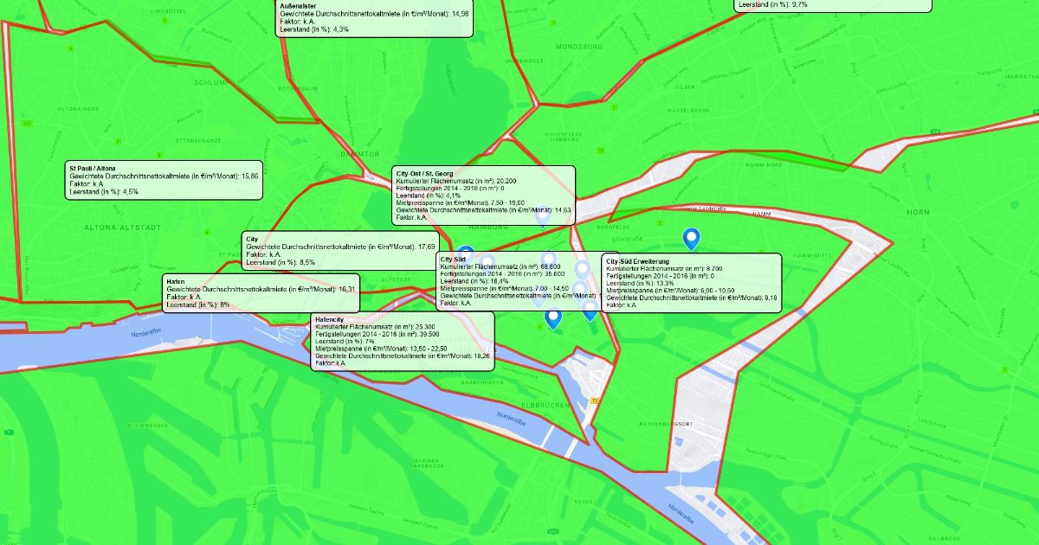Select Außenalster rent line showing 14,98
This screenshot has width=1039, height=545.
coord(375,14)
